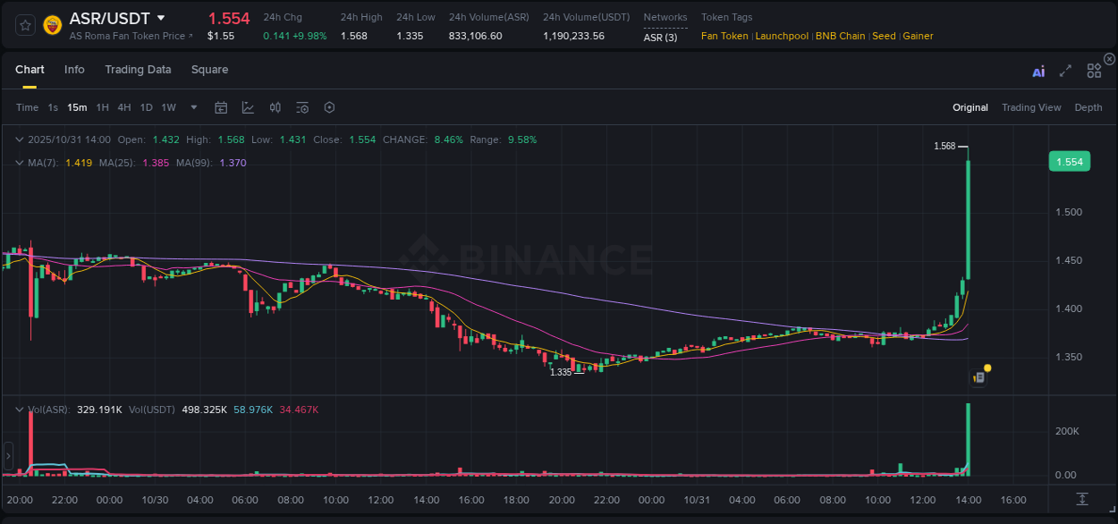Select the chart style icon
This screenshot has width=1118, height=524.
pos(248,107)
